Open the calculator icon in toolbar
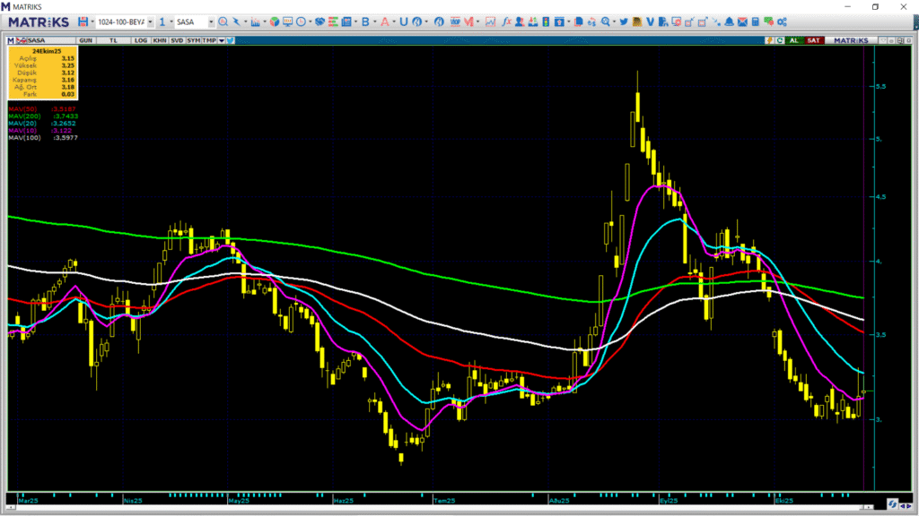 756,21
